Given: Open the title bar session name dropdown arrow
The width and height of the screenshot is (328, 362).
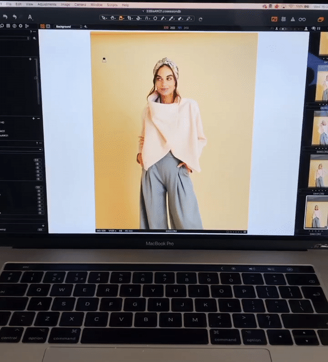Looking at the screenshot, I should click(143, 11).
